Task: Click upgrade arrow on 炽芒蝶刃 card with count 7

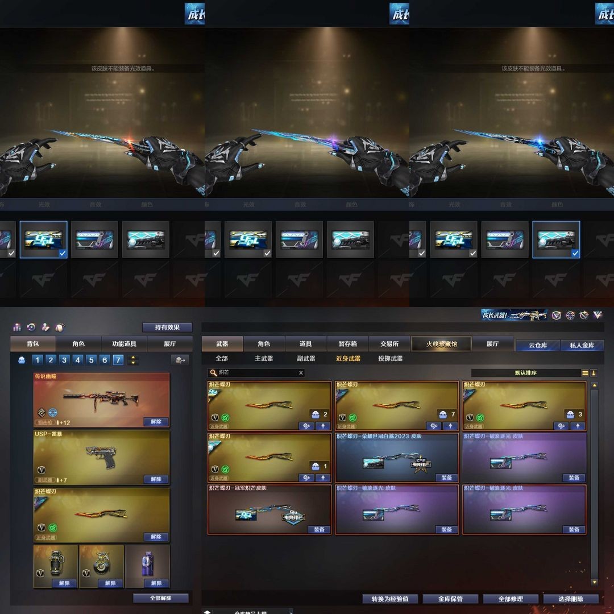Action: (450, 426)
